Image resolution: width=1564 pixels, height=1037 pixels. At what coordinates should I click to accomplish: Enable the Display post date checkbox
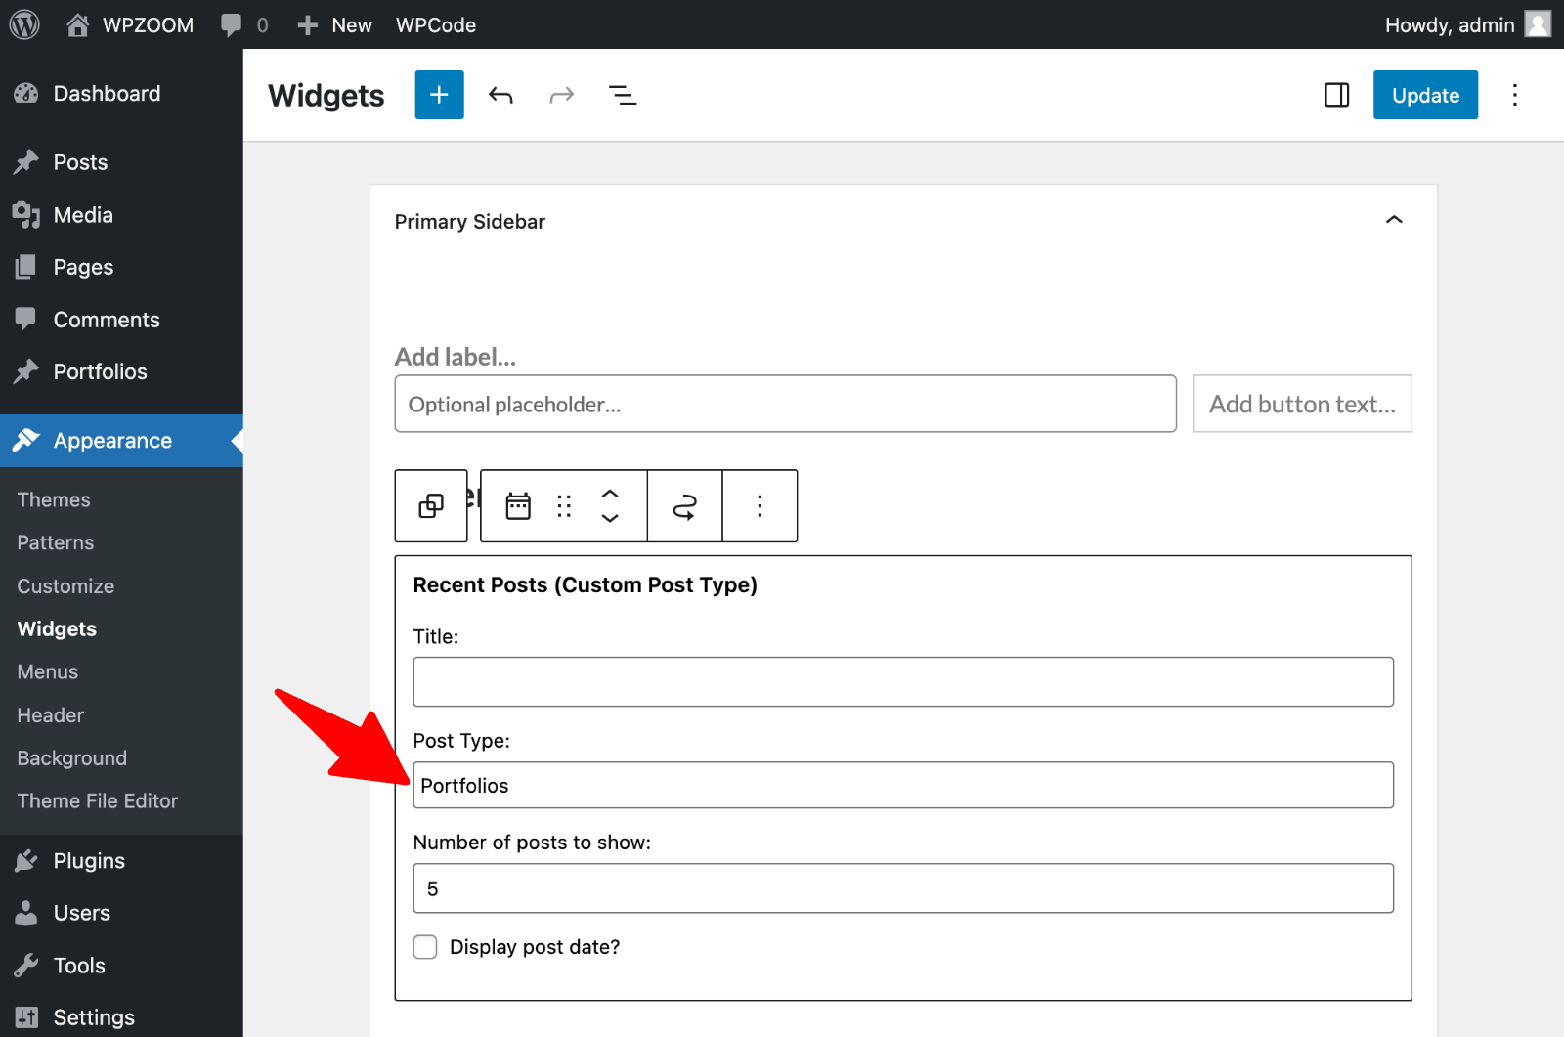[425, 946]
